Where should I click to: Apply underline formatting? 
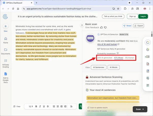(x=44, y=106)
